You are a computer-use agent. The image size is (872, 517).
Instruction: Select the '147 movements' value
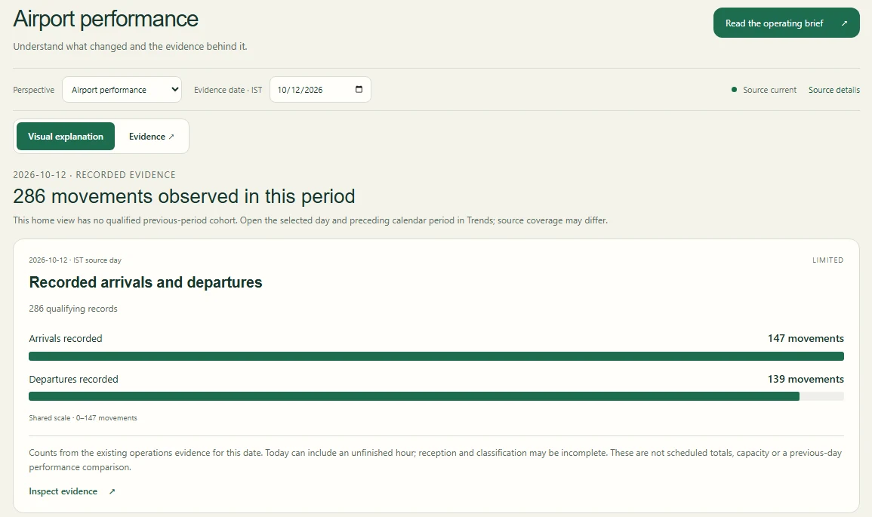point(806,339)
